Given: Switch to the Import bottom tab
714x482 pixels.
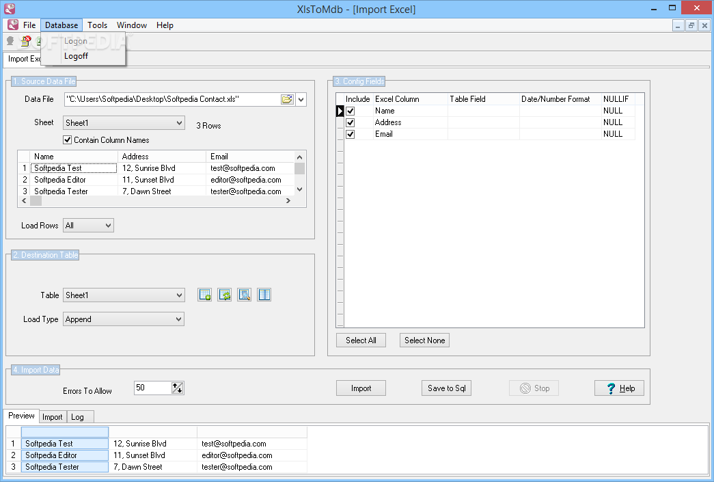Looking at the screenshot, I should pyautogui.click(x=53, y=417).
